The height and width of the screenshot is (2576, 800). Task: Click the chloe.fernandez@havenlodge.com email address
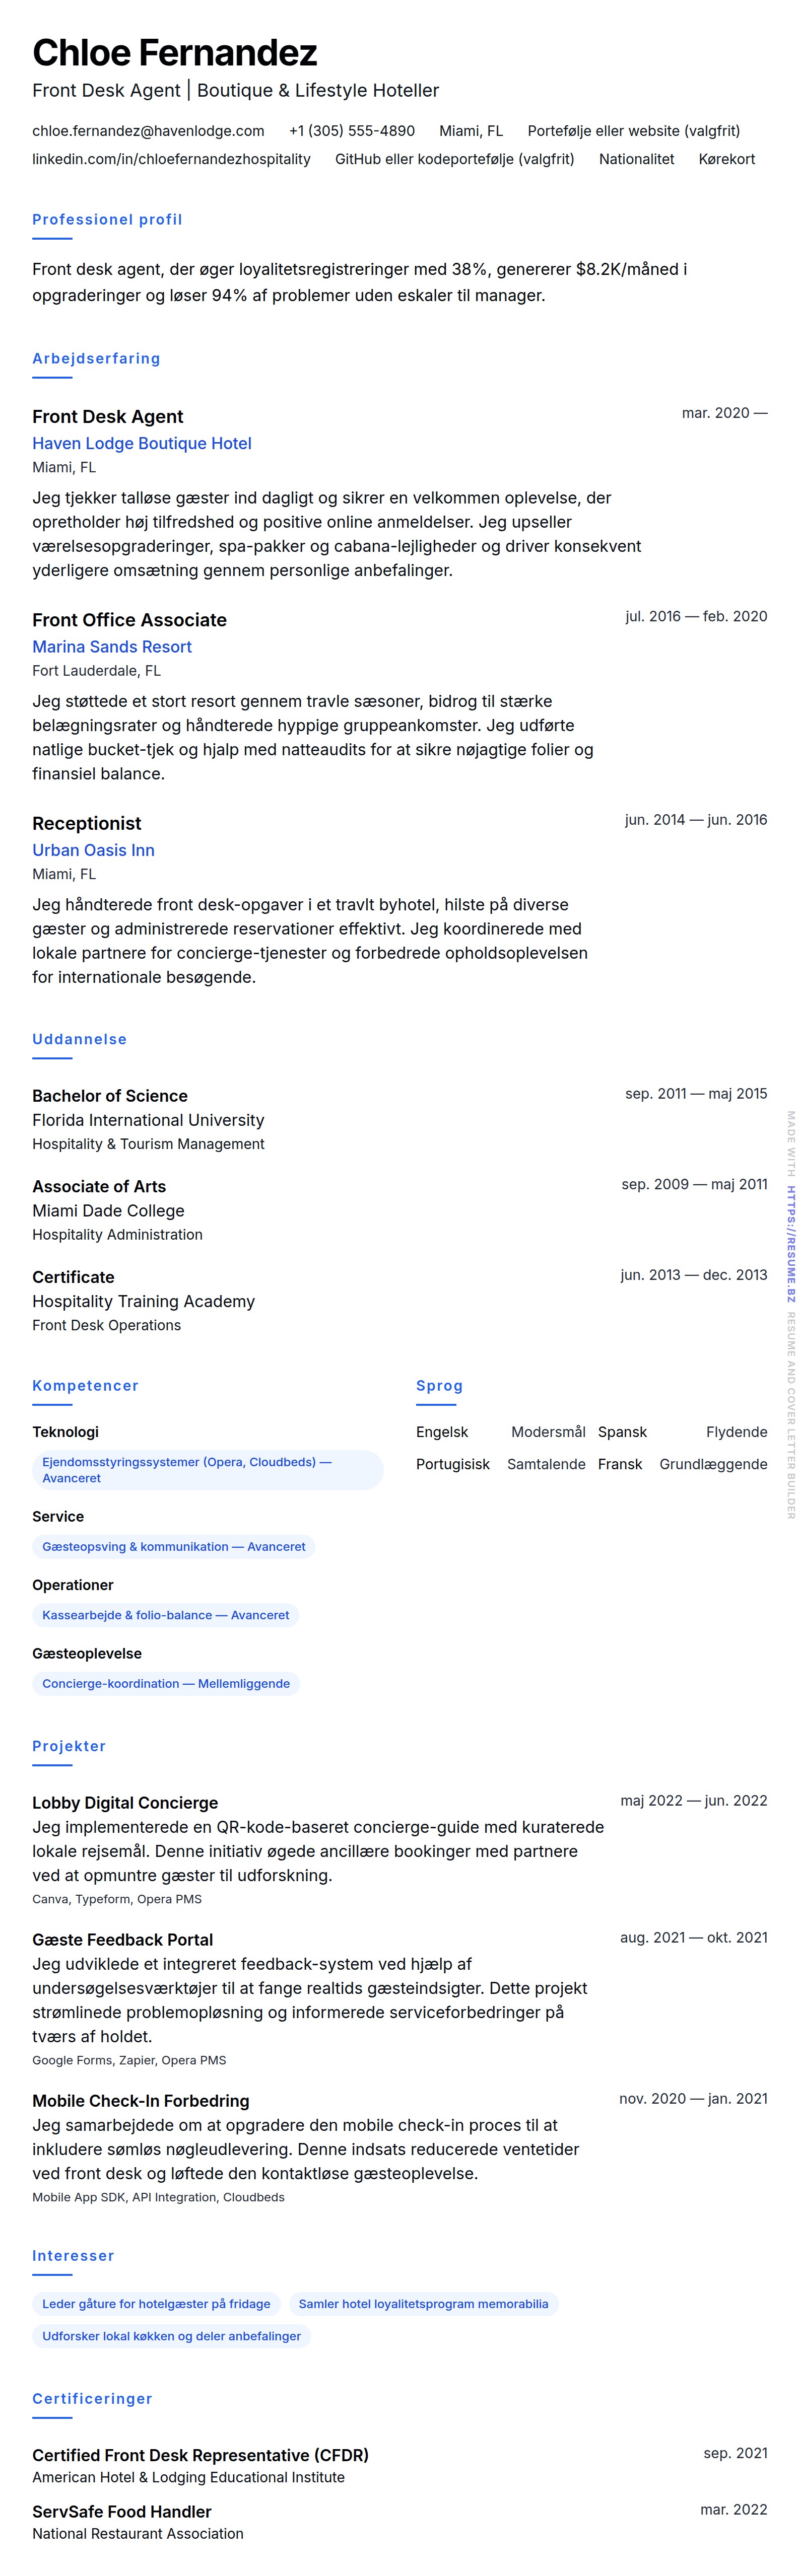[x=148, y=131]
